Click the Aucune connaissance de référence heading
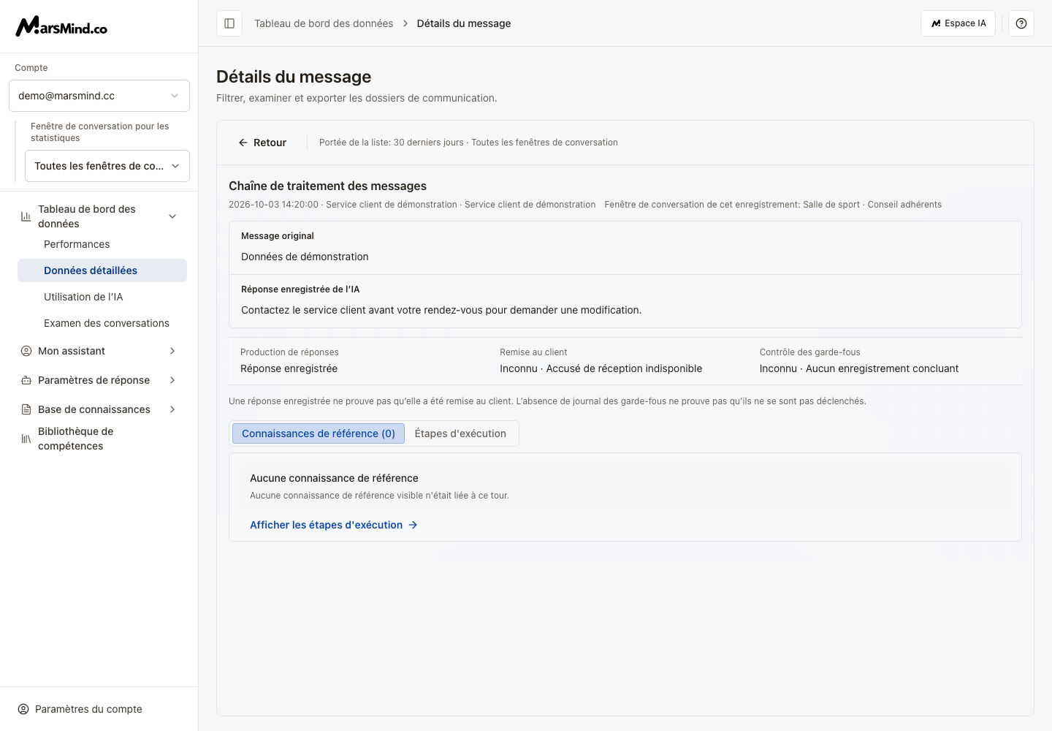Screen dimensions: 1052x731 [x=334, y=478]
